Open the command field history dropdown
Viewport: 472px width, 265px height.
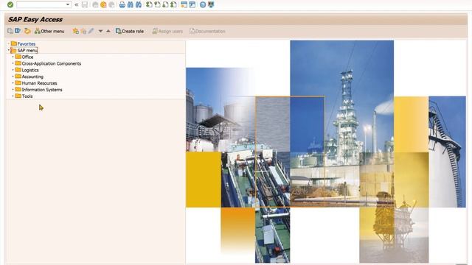(x=68, y=4)
